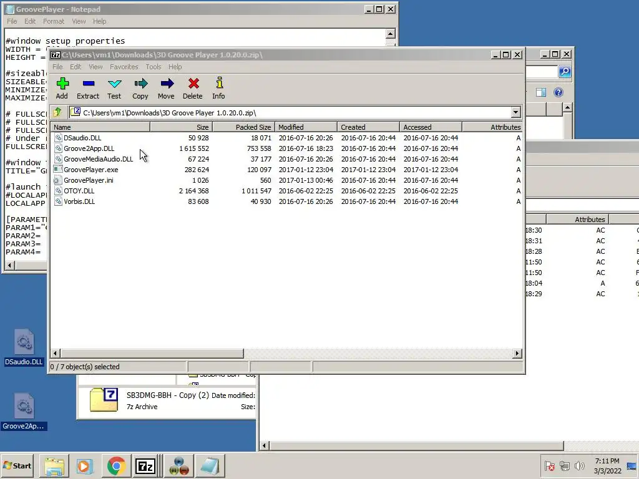Screen dimensions: 639x479
Task: Select the DSaudio.DLL file icon in list
Action: tap(58, 138)
